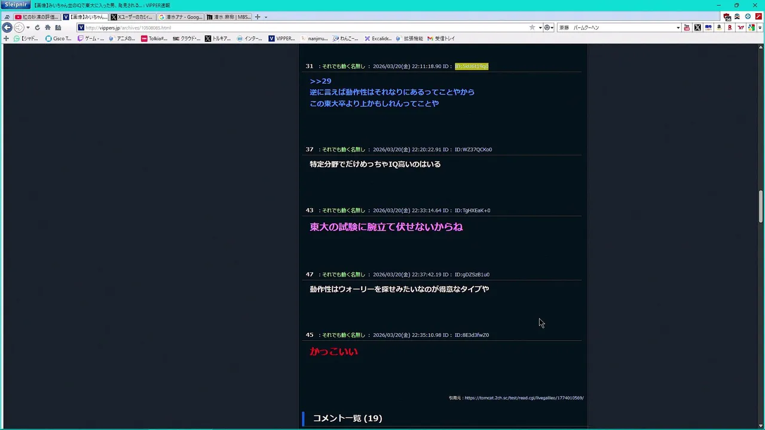Image resolution: width=765 pixels, height=430 pixels.
Task: Open the history panel icon beside home
Action: pyautogui.click(x=58, y=27)
